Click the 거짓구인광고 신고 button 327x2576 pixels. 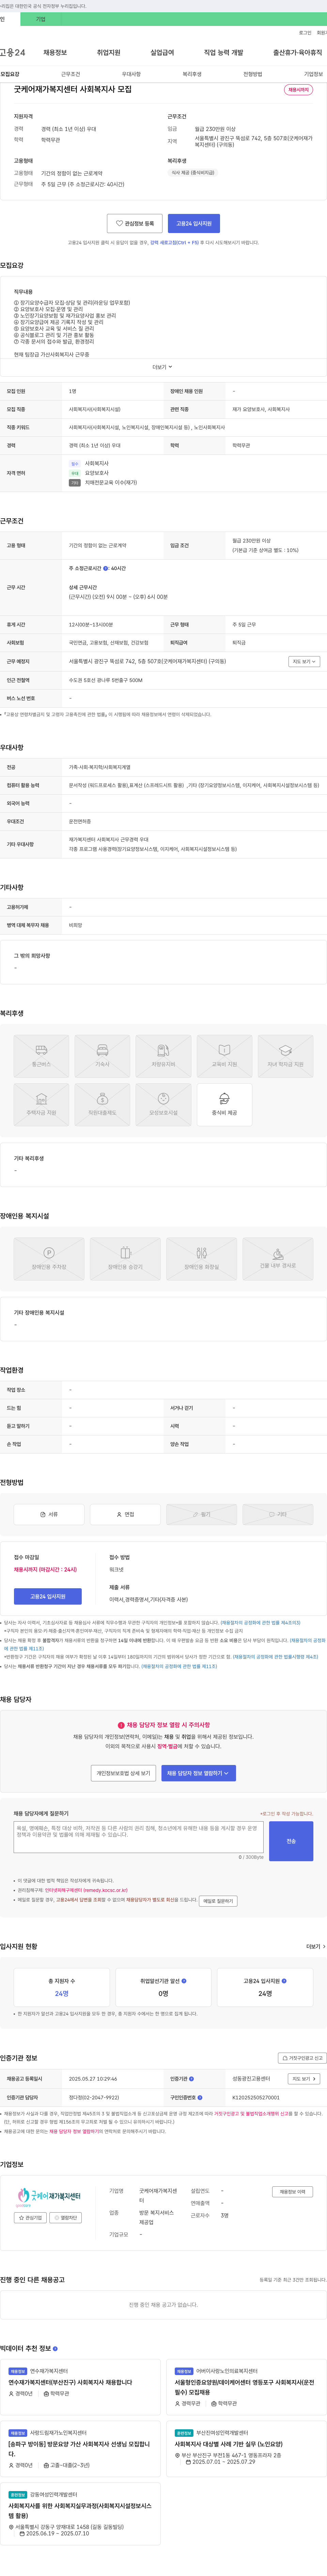click(x=302, y=2058)
